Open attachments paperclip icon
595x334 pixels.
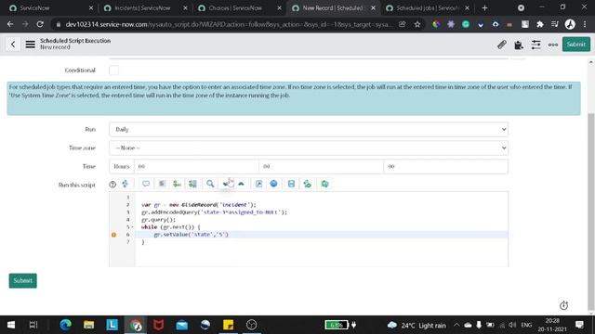pyautogui.click(x=502, y=45)
